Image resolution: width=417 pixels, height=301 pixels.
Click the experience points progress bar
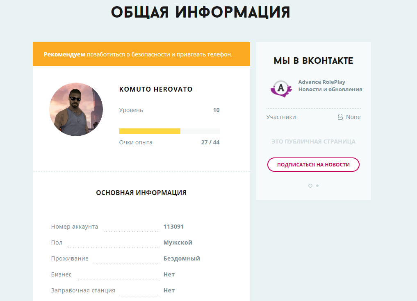(169, 131)
